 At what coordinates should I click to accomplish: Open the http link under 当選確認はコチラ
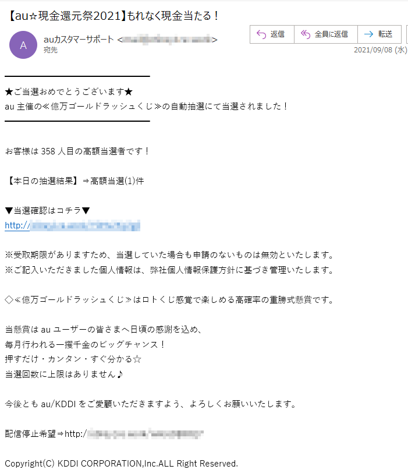(72, 225)
